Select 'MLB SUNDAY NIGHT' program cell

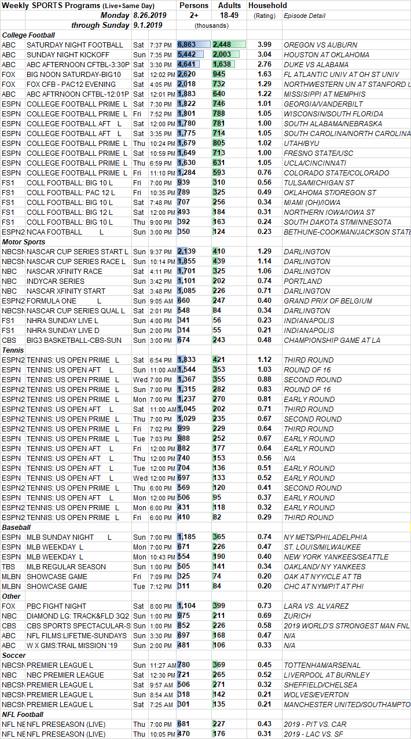(x=69, y=537)
